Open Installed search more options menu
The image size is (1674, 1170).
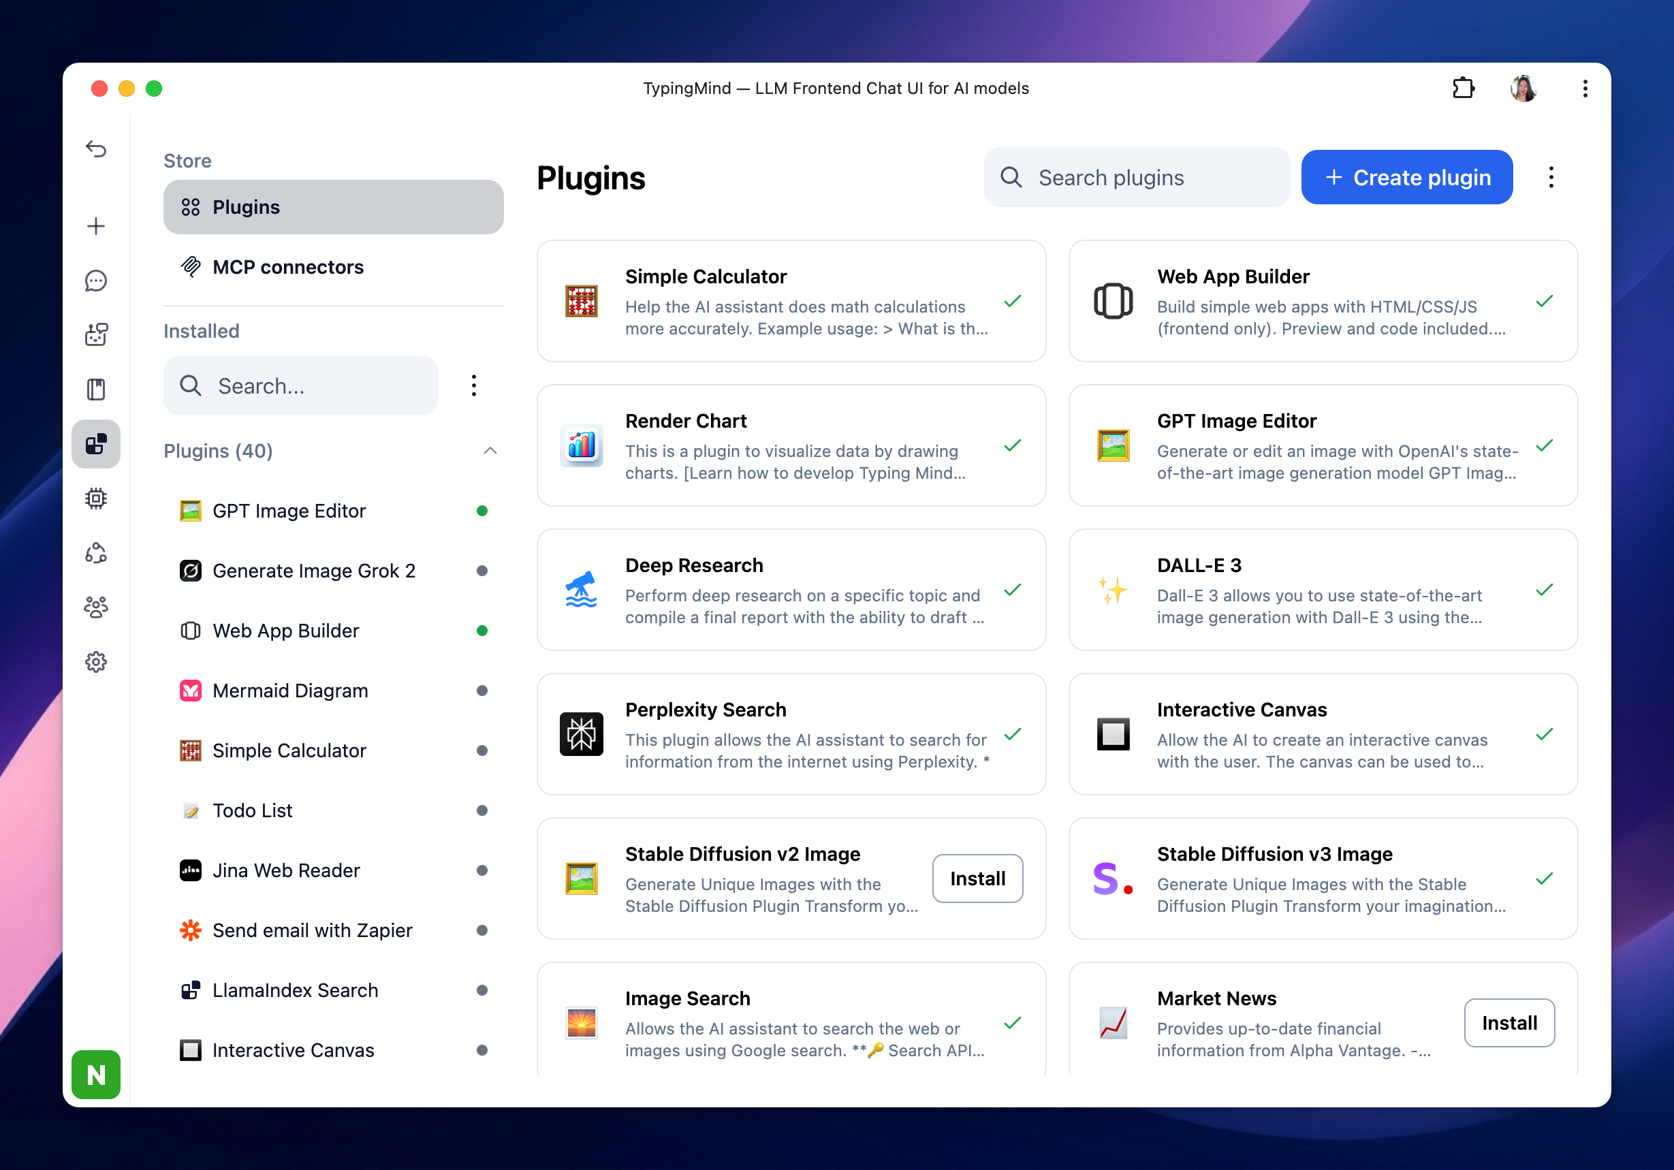[x=474, y=385]
